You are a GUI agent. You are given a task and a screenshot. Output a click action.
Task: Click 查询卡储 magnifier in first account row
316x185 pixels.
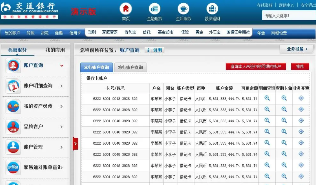click(x=284, y=98)
